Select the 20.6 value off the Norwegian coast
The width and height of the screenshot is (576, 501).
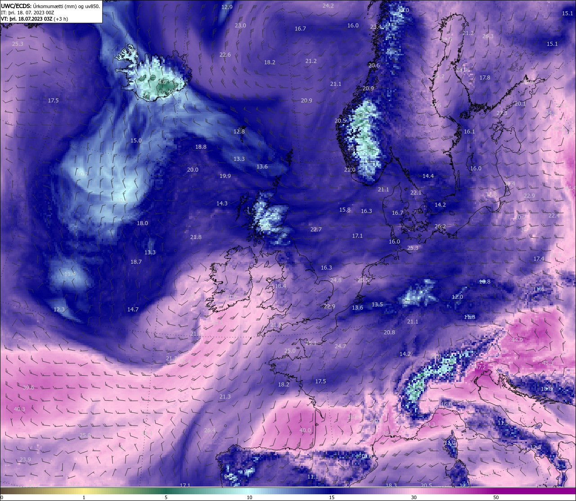(374, 66)
